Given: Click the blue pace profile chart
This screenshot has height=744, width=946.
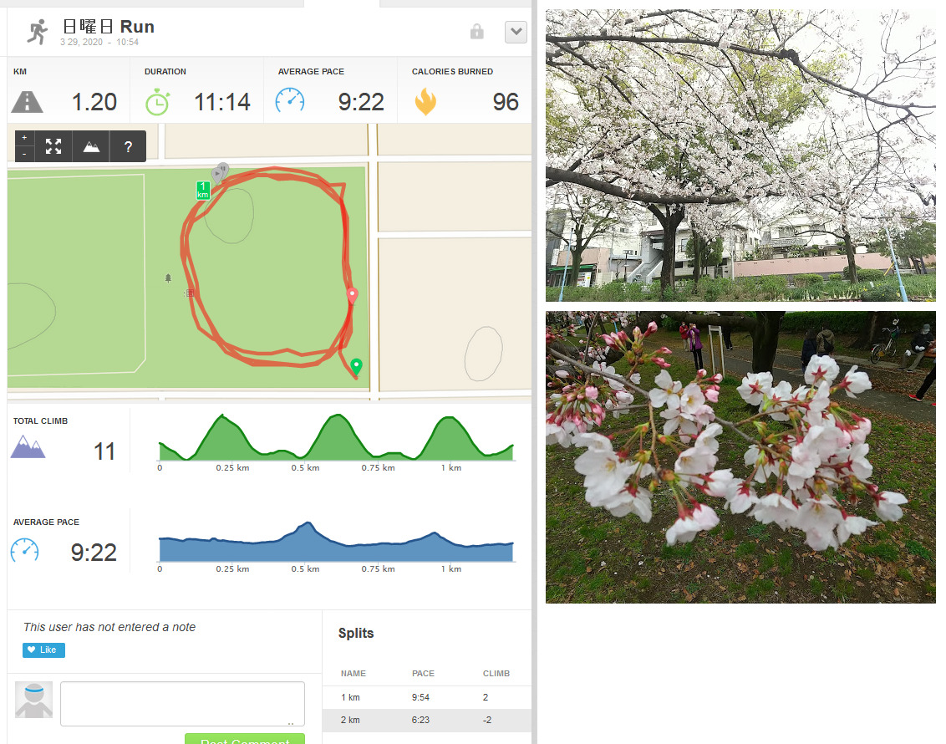Looking at the screenshot, I should (336, 541).
